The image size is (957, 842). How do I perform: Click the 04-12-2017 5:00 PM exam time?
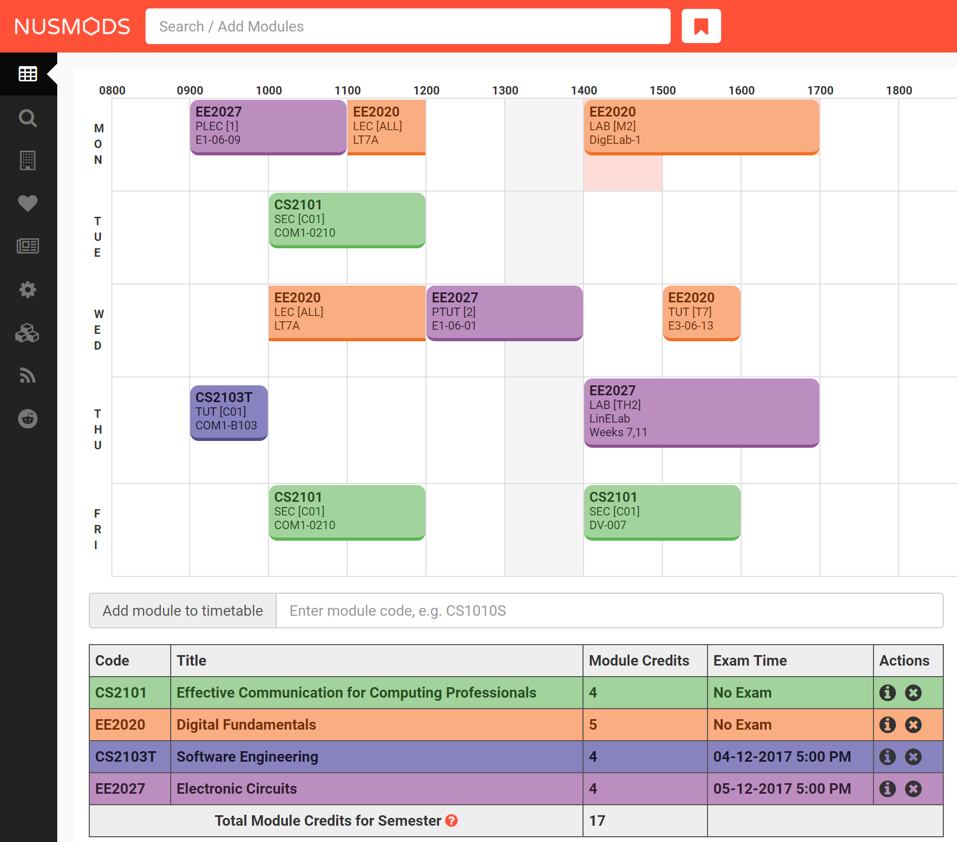(782, 757)
